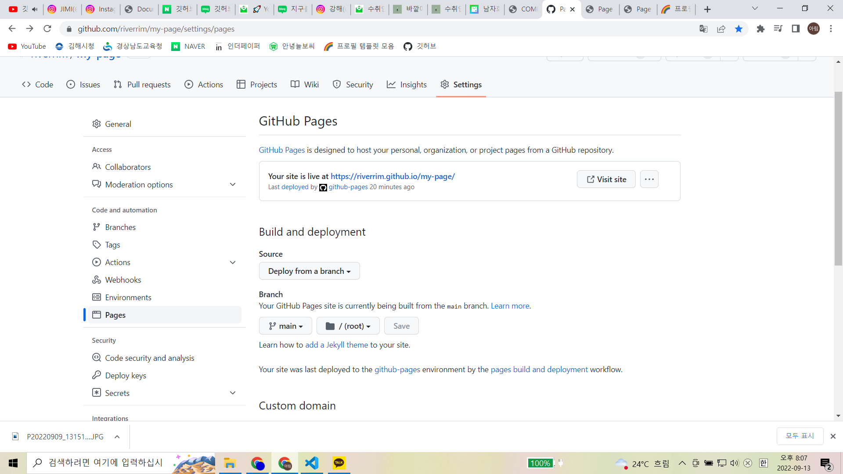Image resolution: width=843 pixels, height=474 pixels.
Task: Expand download options for P20220909 JPG
Action: 117,436
